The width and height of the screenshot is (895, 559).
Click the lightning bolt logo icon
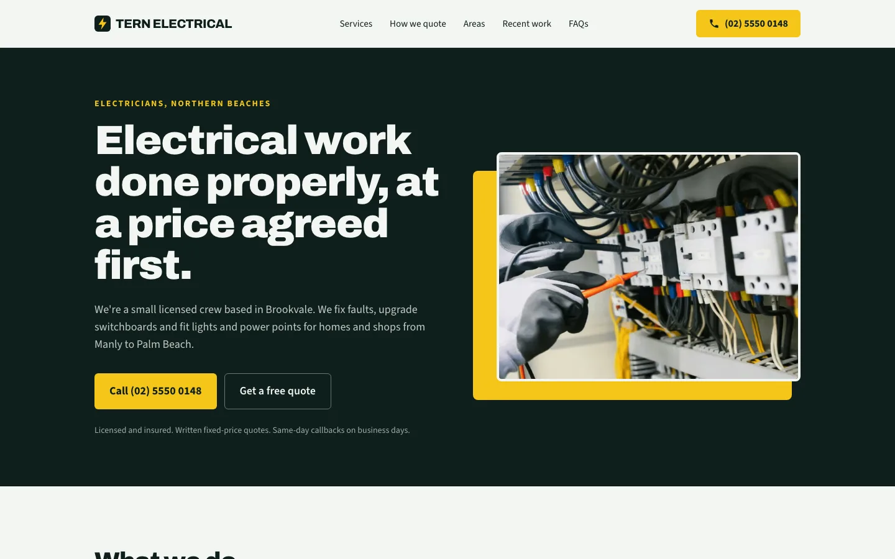103,24
